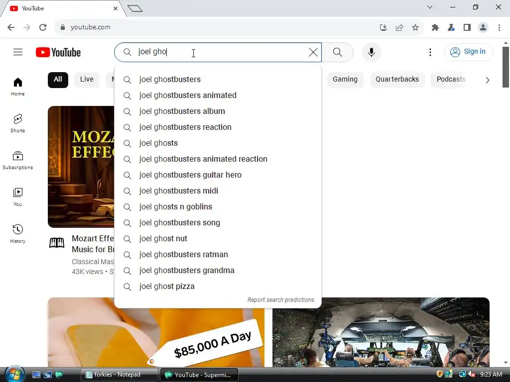Open the browser three-dot menu
Image resolution: width=510 pixels, height=382 pixels.
click(499, 28)
